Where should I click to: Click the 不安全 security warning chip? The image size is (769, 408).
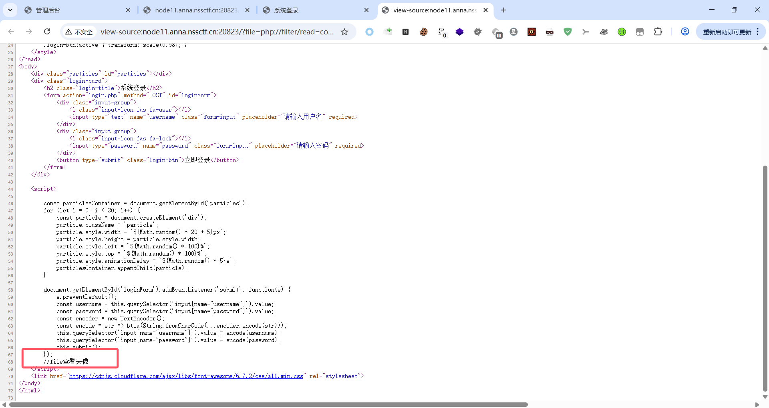(x=79, y=32)
